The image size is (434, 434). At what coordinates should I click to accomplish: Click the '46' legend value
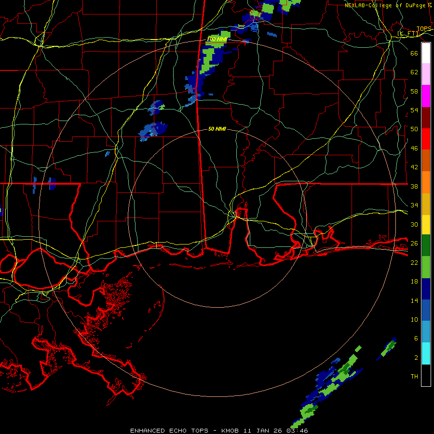pos(414,148)
